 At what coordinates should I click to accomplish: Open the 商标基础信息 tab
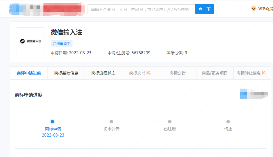(x=66, y=73)
